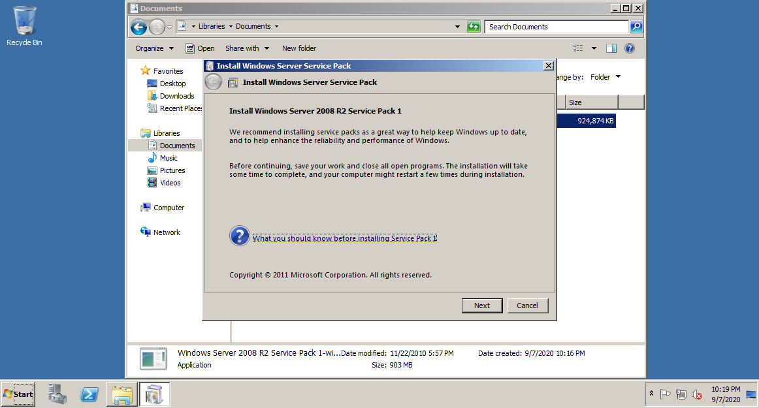Click Open in the Explorer toolbar
Image resolution: width=759 pixels, height=408 pixels.
pyautogui.click(x=201, y=48)
